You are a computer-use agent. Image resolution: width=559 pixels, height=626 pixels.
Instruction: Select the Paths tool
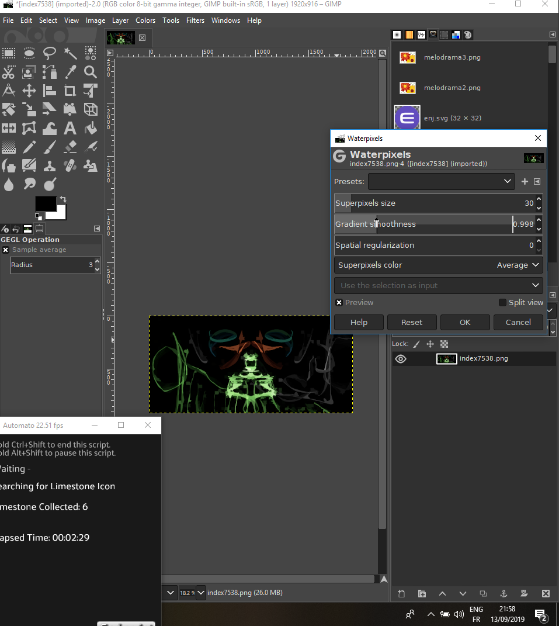pyautogui.click(x=50, y=72)
